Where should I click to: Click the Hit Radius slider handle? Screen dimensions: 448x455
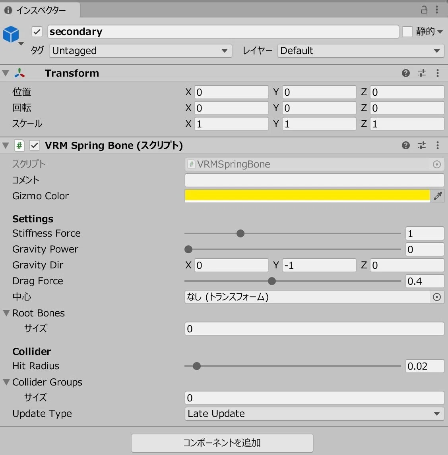tap(197, 366)
